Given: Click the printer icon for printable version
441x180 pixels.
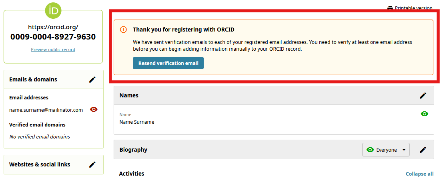Looking at the screenshot, I should click(x=390, y=8).
